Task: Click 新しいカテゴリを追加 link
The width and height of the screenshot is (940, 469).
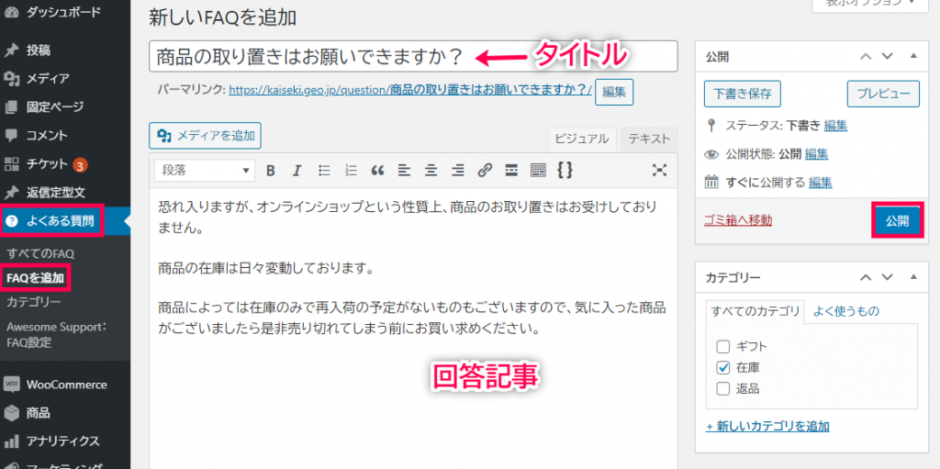Action: (x=768, y=427)
